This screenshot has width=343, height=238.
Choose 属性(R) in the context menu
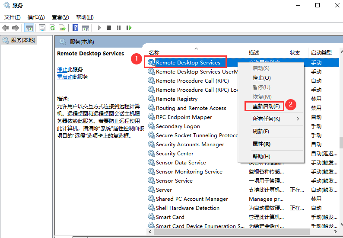pos(271,144)
